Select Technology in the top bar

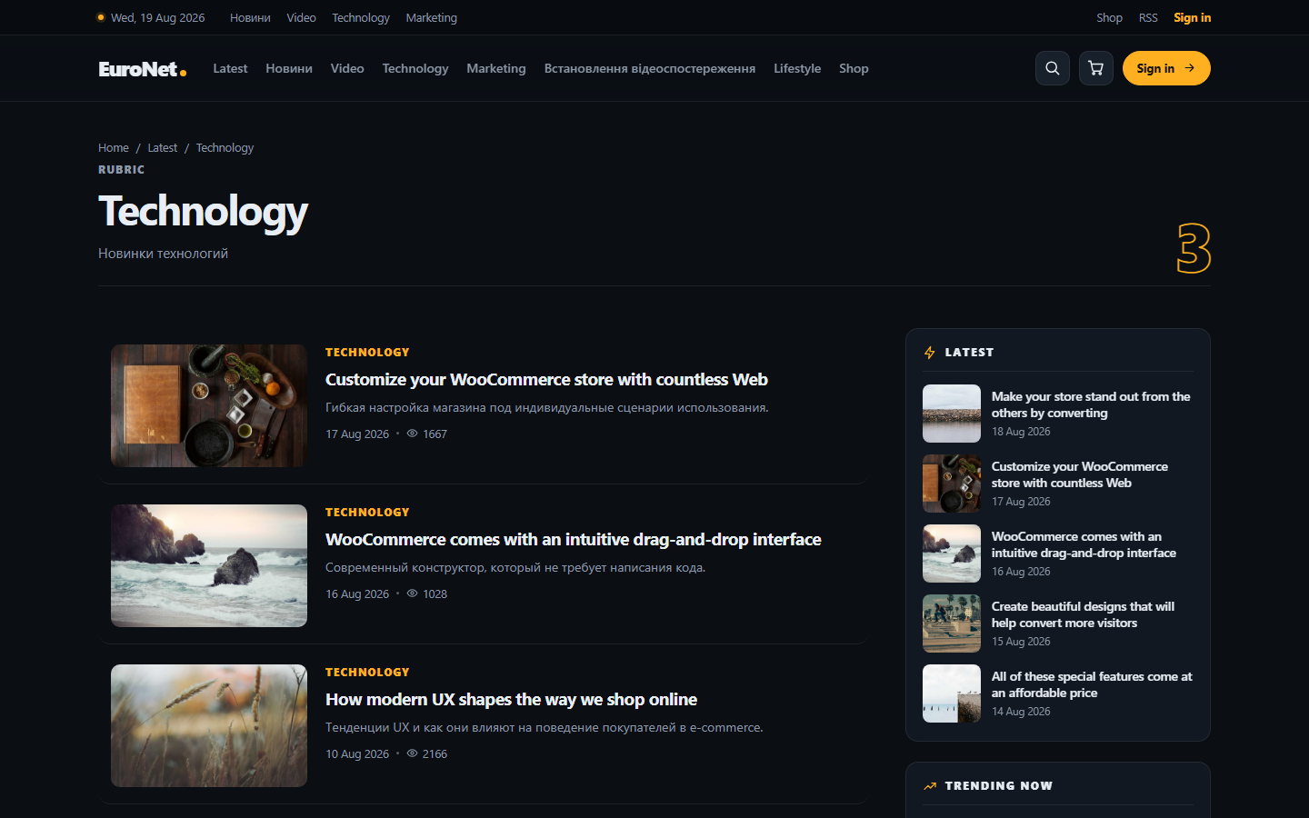pos(361,17)
